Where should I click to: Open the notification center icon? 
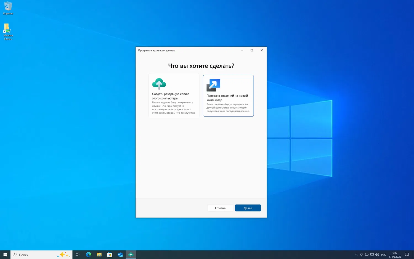[407, 255]
